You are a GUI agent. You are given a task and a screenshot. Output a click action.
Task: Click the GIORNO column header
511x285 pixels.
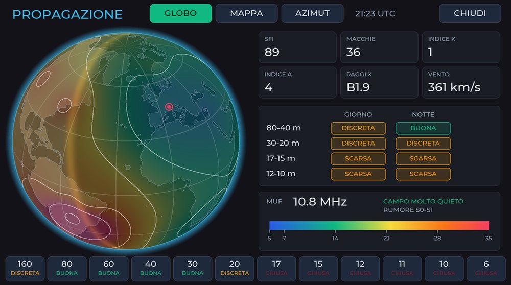[x=358, y=114]
